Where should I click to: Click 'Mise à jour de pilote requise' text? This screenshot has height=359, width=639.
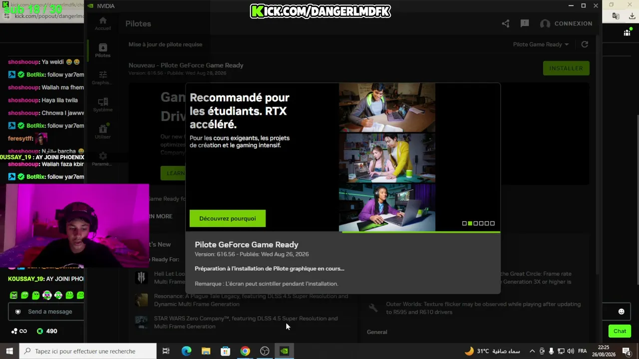165,44
